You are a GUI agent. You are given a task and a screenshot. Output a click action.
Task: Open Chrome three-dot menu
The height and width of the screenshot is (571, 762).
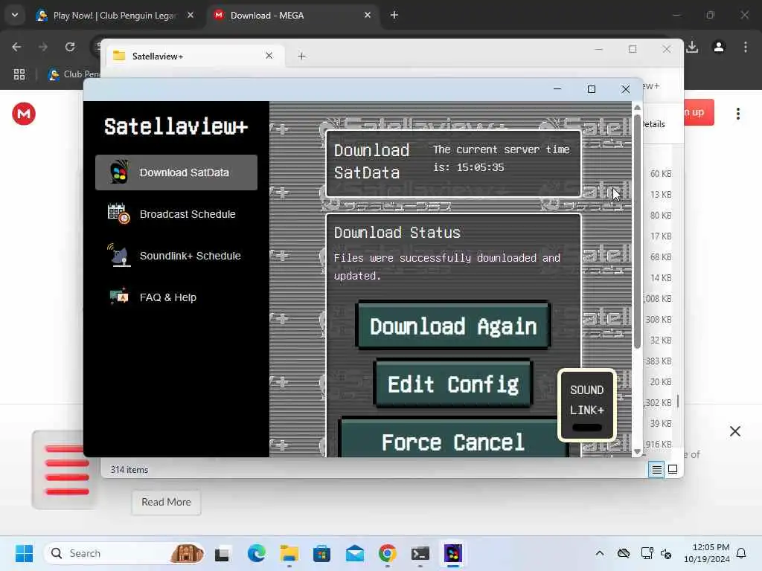(x=746, y=47)
